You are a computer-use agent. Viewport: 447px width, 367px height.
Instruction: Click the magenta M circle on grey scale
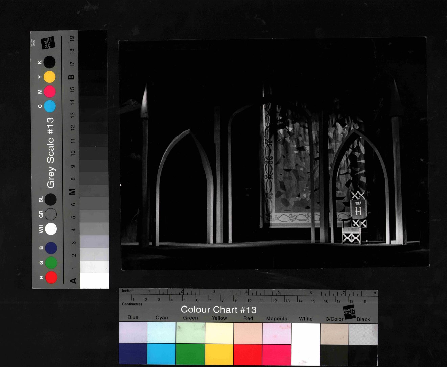[x=49, y=92]
